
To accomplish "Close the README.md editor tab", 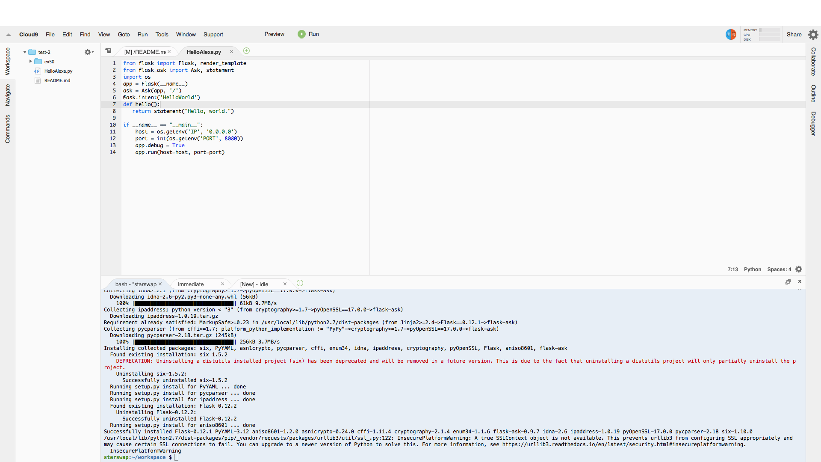I will point(169,52).
